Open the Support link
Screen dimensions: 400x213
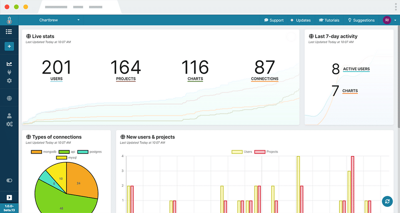tap(274, 20)
